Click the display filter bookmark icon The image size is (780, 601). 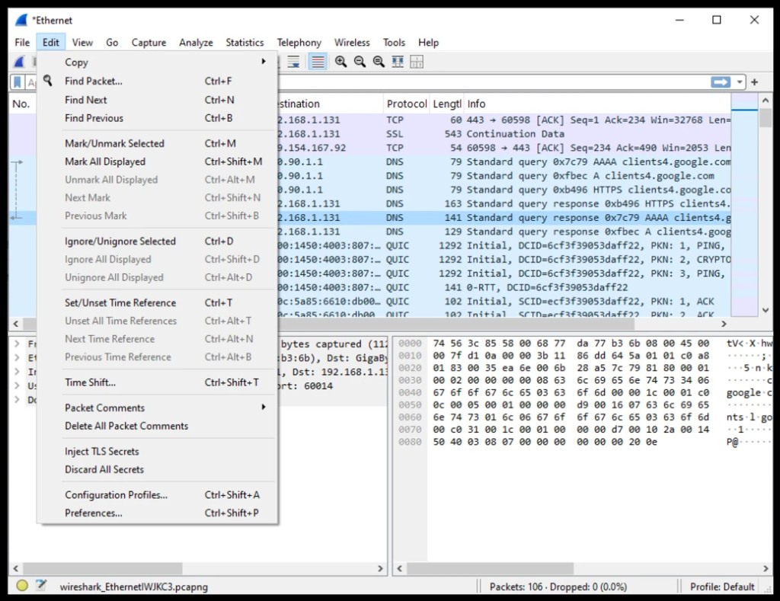tap(18, 82)
